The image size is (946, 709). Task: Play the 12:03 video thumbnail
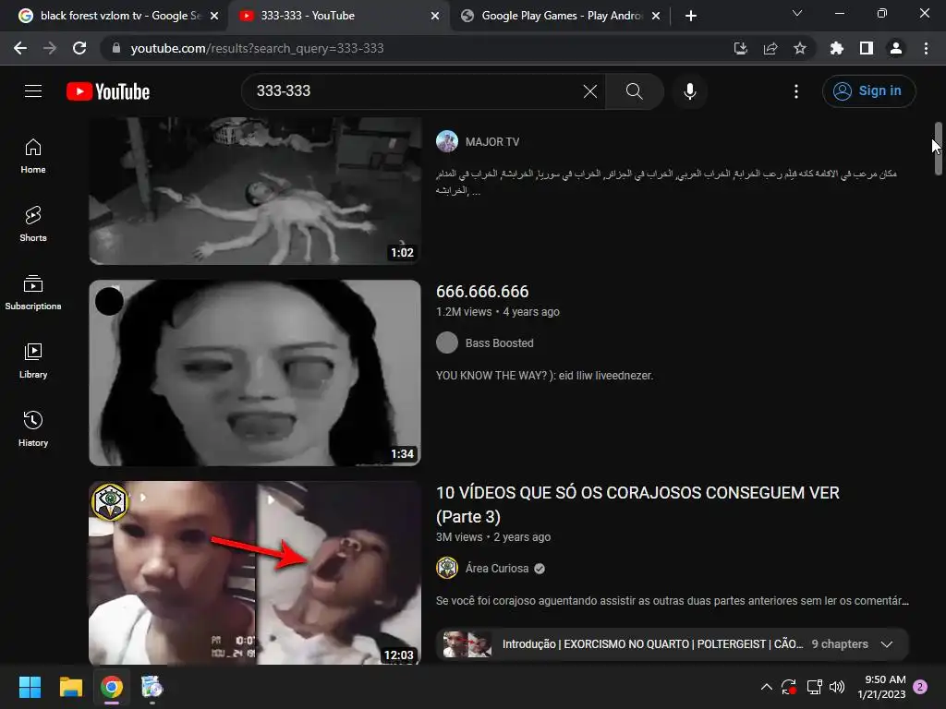tap(255, 572)
